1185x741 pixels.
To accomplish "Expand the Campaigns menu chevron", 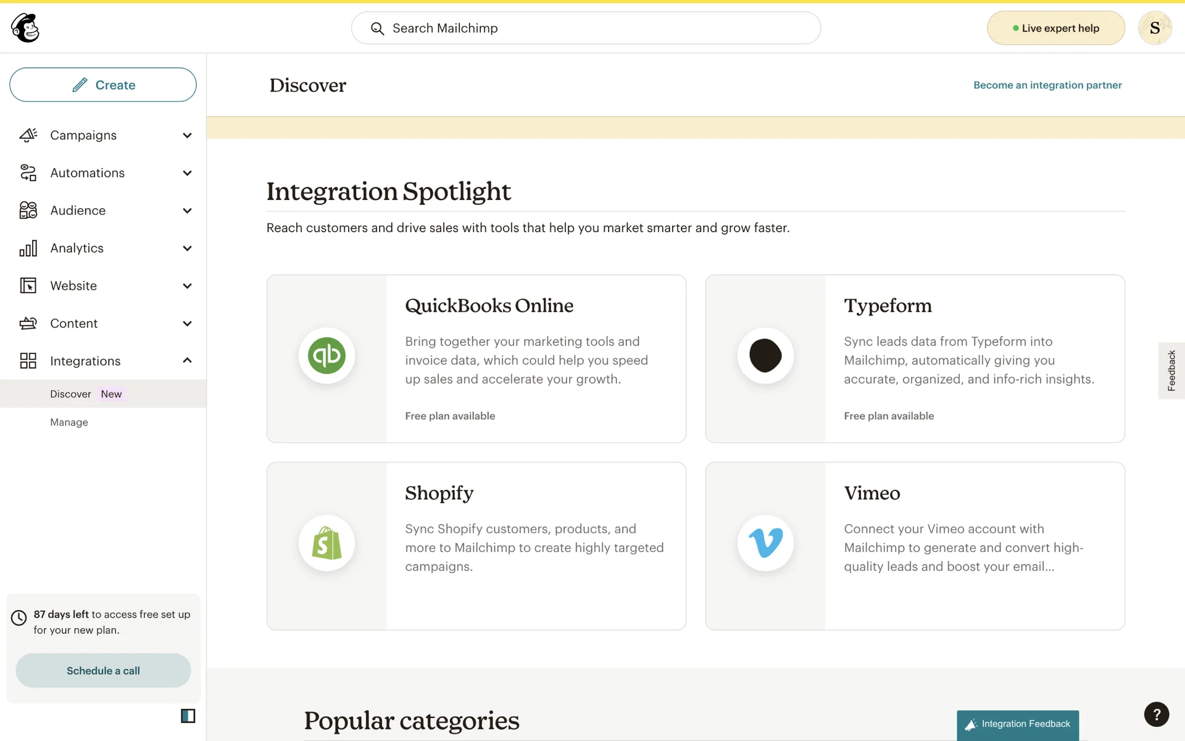I will tap(187, 135).
